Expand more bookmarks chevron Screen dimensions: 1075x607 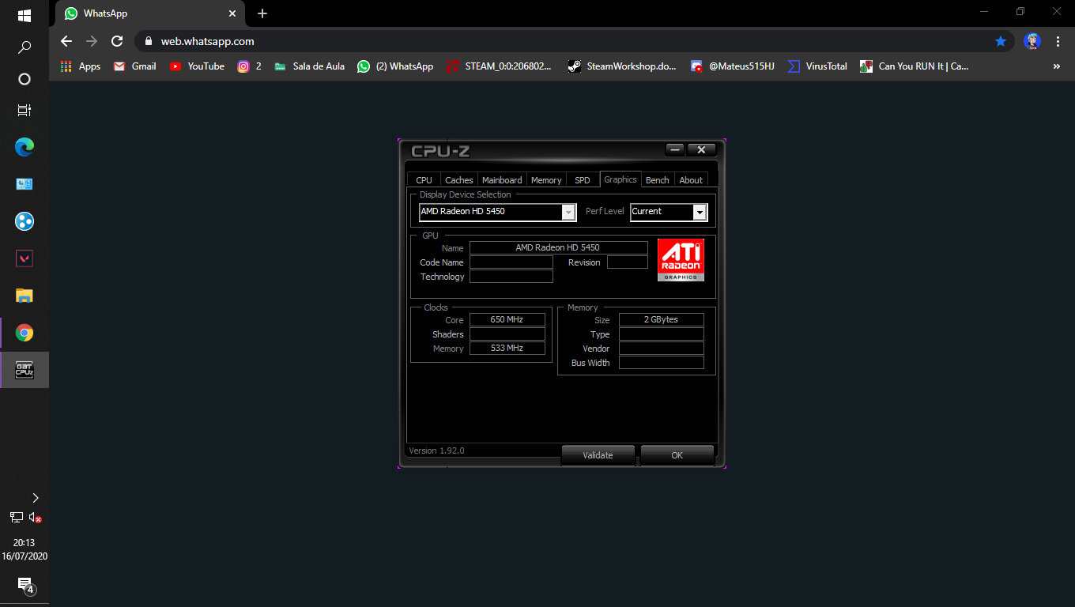tap(1057, 66)
